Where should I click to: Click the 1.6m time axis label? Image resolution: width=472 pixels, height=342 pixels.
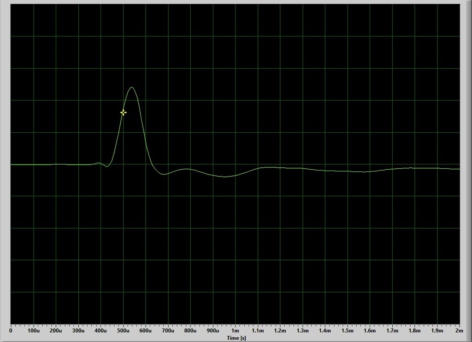point(370,330)
